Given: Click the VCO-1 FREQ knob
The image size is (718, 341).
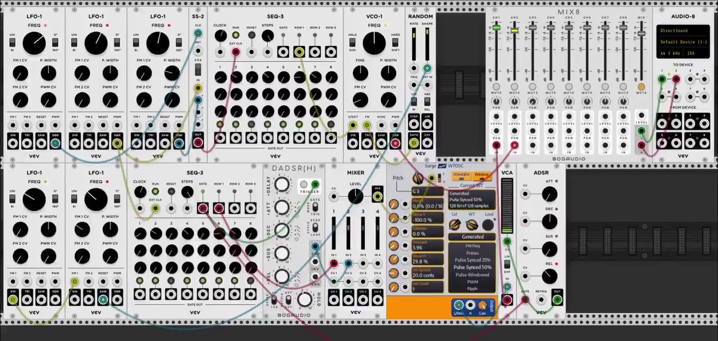Looking at the screenshot, I should (374, 43).
